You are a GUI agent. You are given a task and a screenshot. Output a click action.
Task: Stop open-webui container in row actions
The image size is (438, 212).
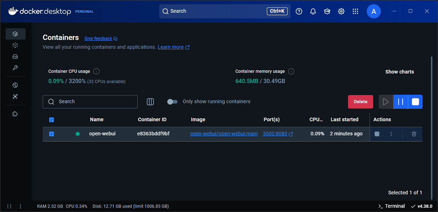coord(377,134)
